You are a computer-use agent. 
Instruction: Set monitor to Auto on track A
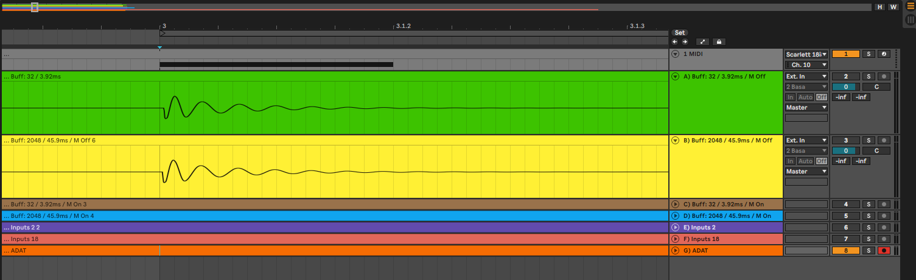pos(805,97)
